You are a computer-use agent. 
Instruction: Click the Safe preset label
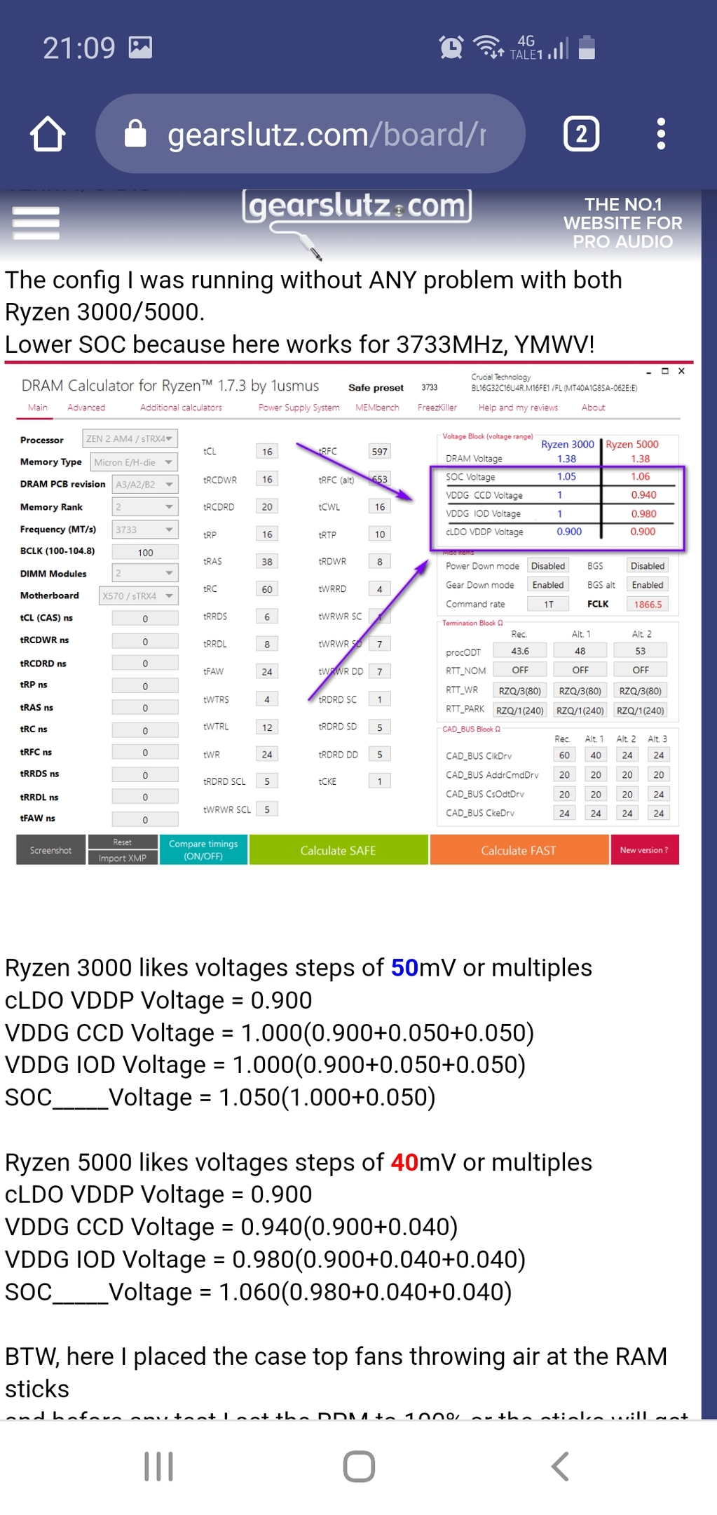click(x=376, y=387)
